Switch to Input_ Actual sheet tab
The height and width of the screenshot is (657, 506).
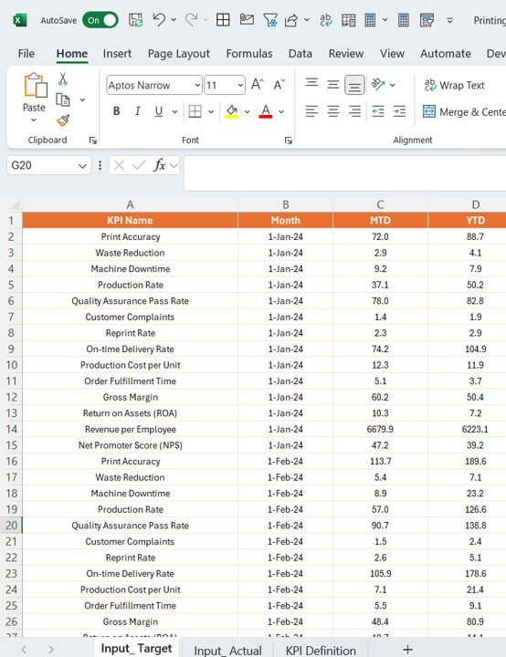(x=227, y=651)
